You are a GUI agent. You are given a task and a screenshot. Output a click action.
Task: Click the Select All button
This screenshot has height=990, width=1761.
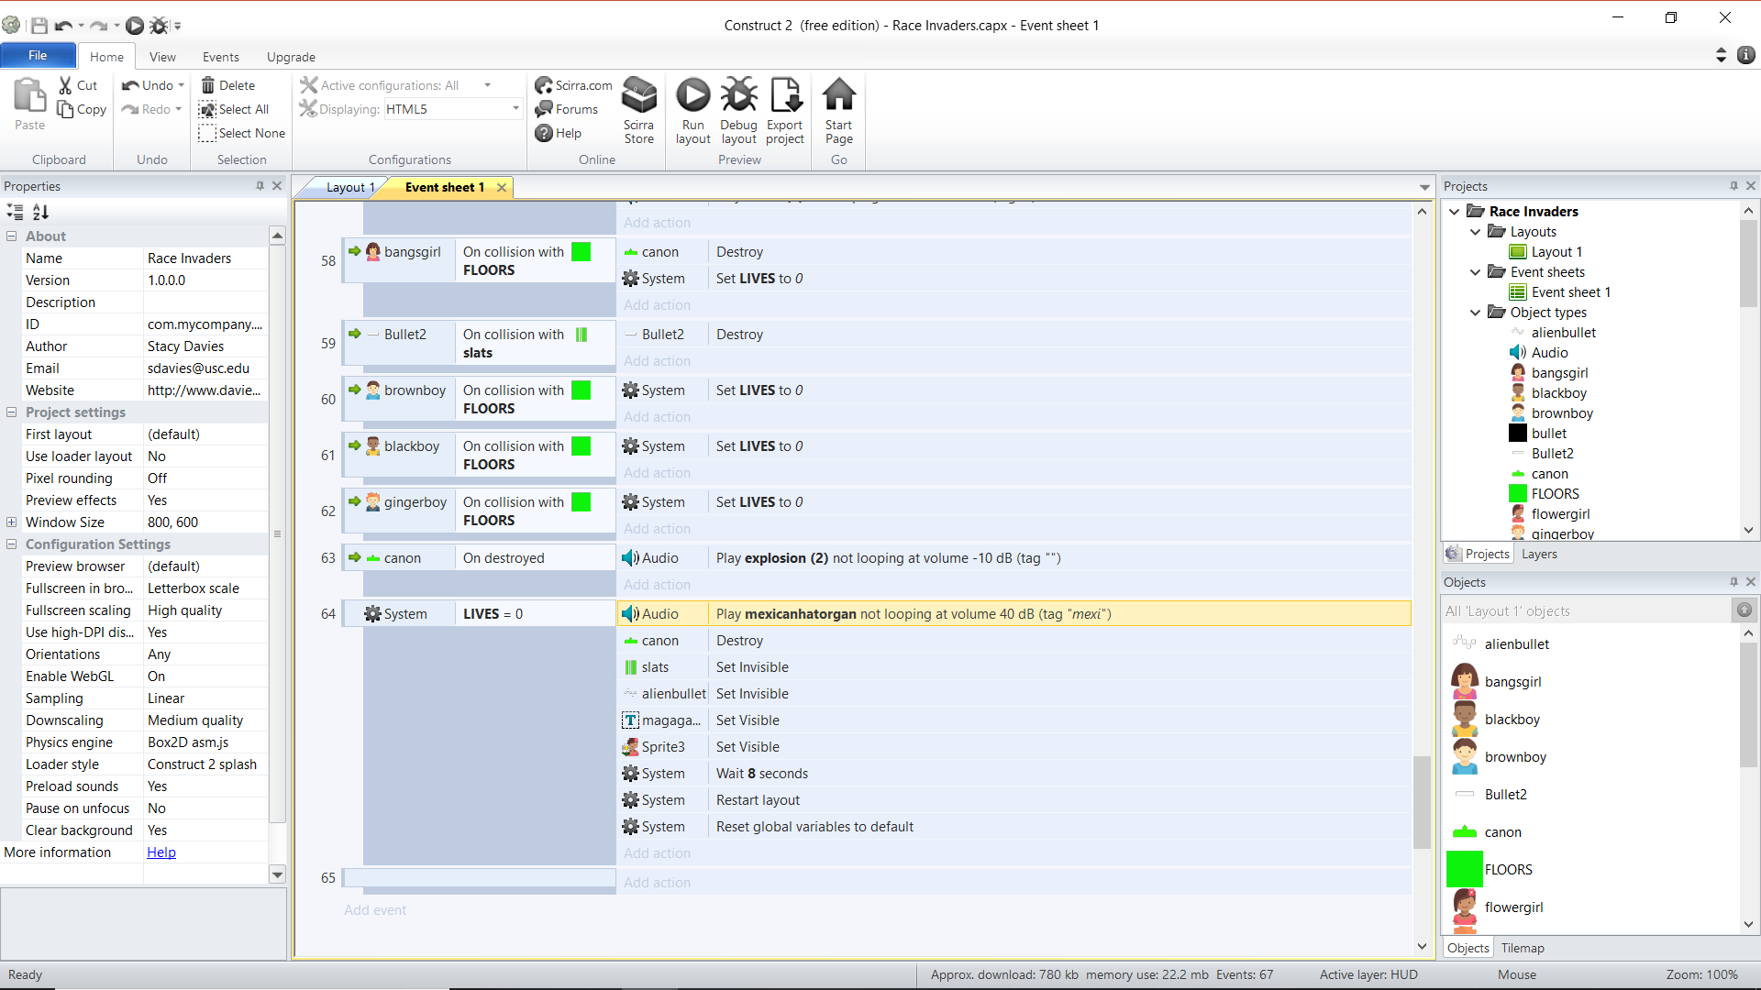point(235,109)
